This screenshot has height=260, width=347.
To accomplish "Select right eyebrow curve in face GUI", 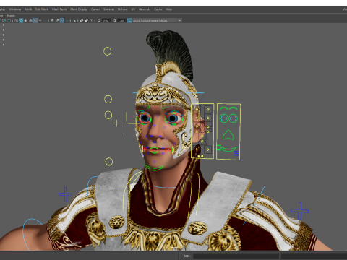I will point(234,108).
